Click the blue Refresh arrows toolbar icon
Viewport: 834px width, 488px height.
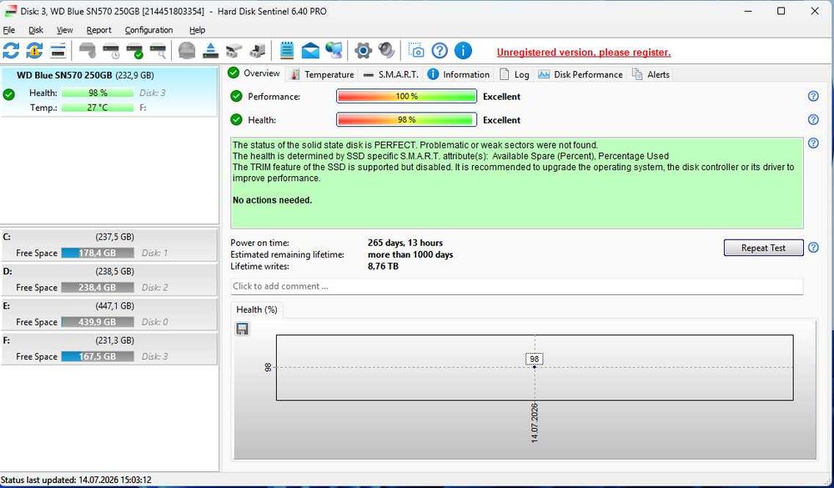coord(11,51)
